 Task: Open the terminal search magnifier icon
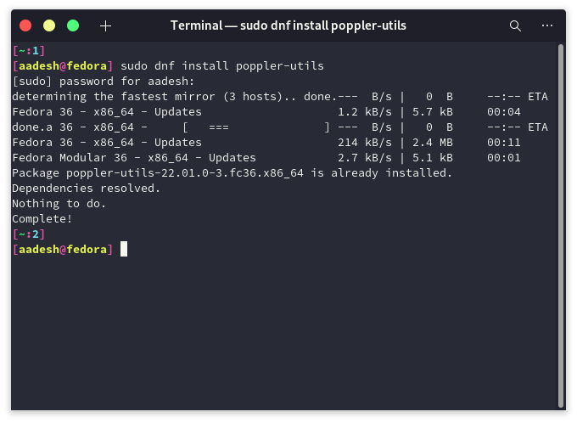[515, 25]
